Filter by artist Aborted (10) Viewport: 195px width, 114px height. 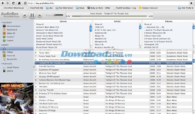click(100, 39)
